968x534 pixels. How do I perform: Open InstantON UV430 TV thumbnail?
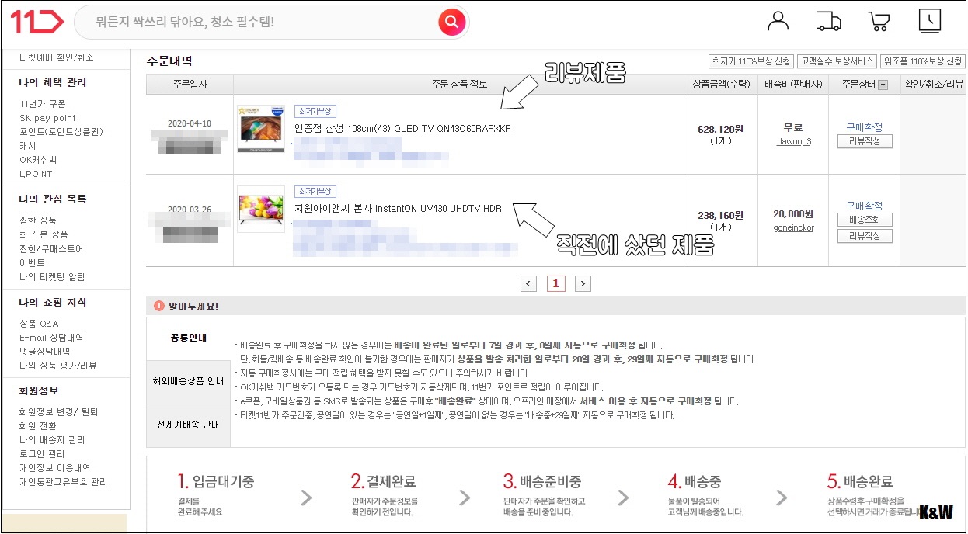point(260,209)
